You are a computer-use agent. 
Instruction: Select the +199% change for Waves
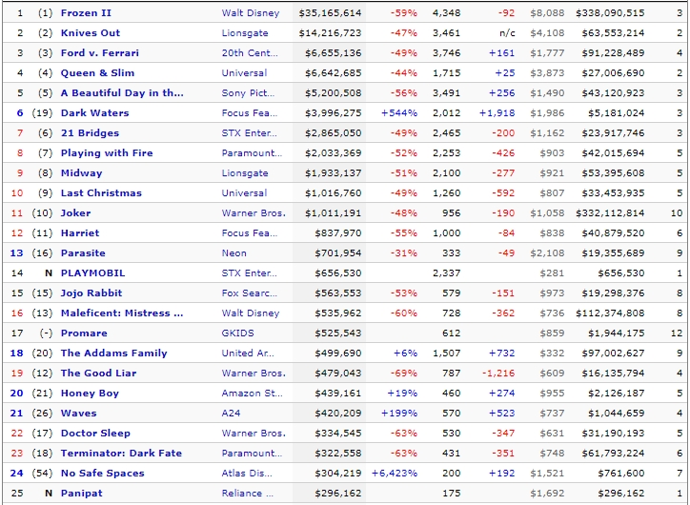(399, 414)
